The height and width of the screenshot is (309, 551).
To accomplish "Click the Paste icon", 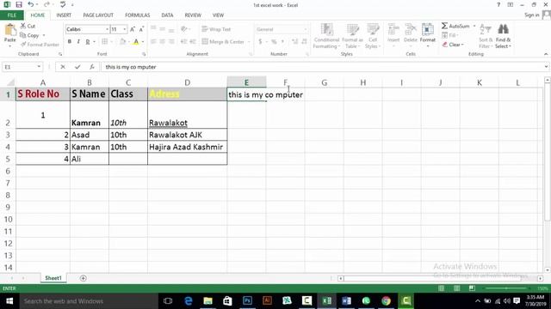I will pyautogui.click(x=10, y=30).
